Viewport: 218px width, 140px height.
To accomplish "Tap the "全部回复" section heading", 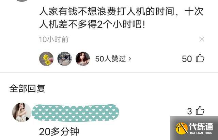I will click(27, 88).
